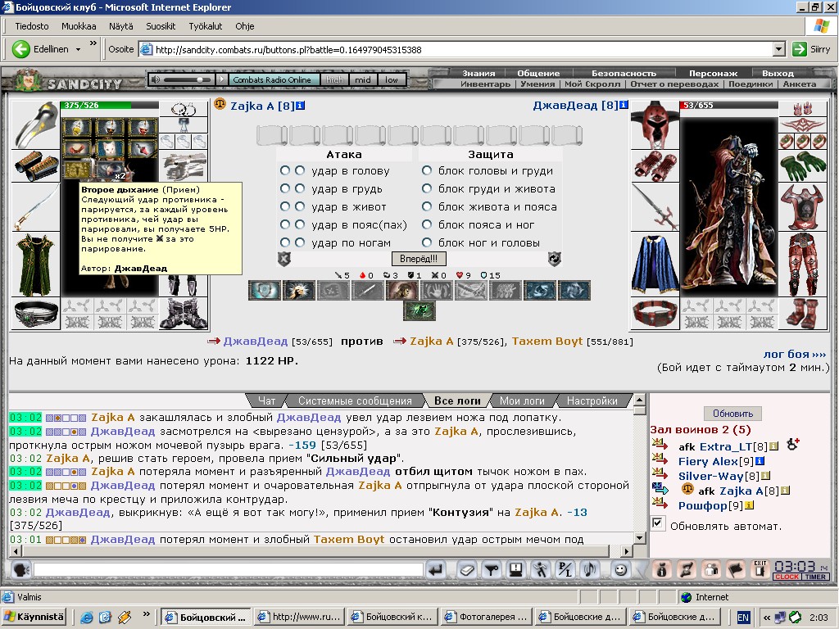Click the Käynnistä start button
The image size is (839, 629).
tap(34, 617)
